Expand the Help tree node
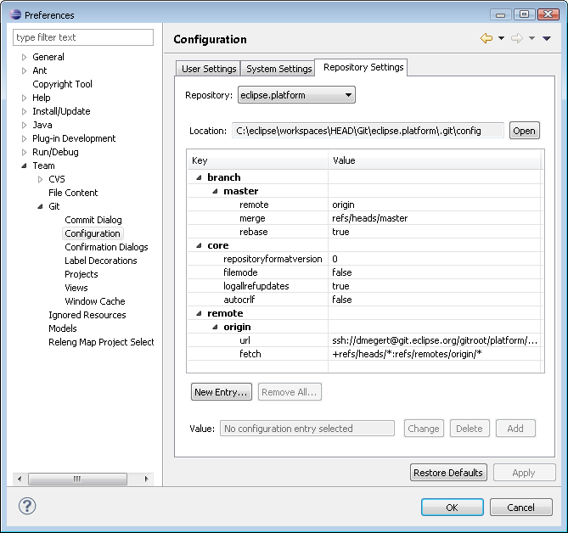The image size is (568, 533). pos(25,98)
